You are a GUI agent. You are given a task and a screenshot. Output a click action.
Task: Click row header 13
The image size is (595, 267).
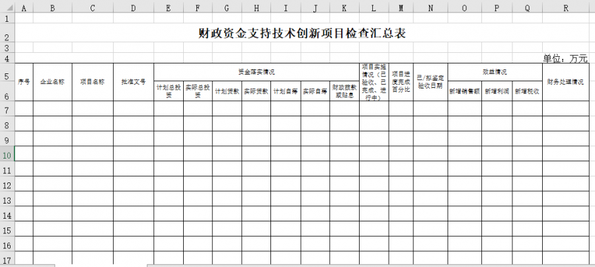(7, 199)
